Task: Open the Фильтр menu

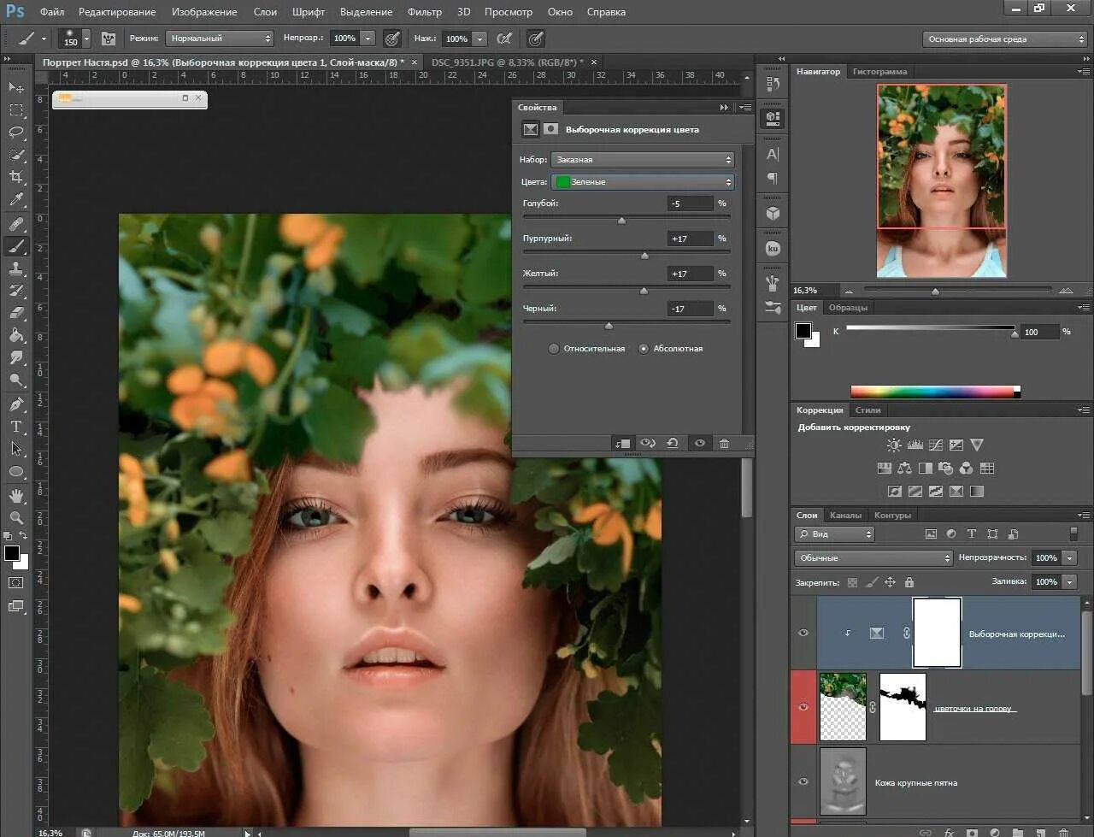Action: click(x=424, y=12)
